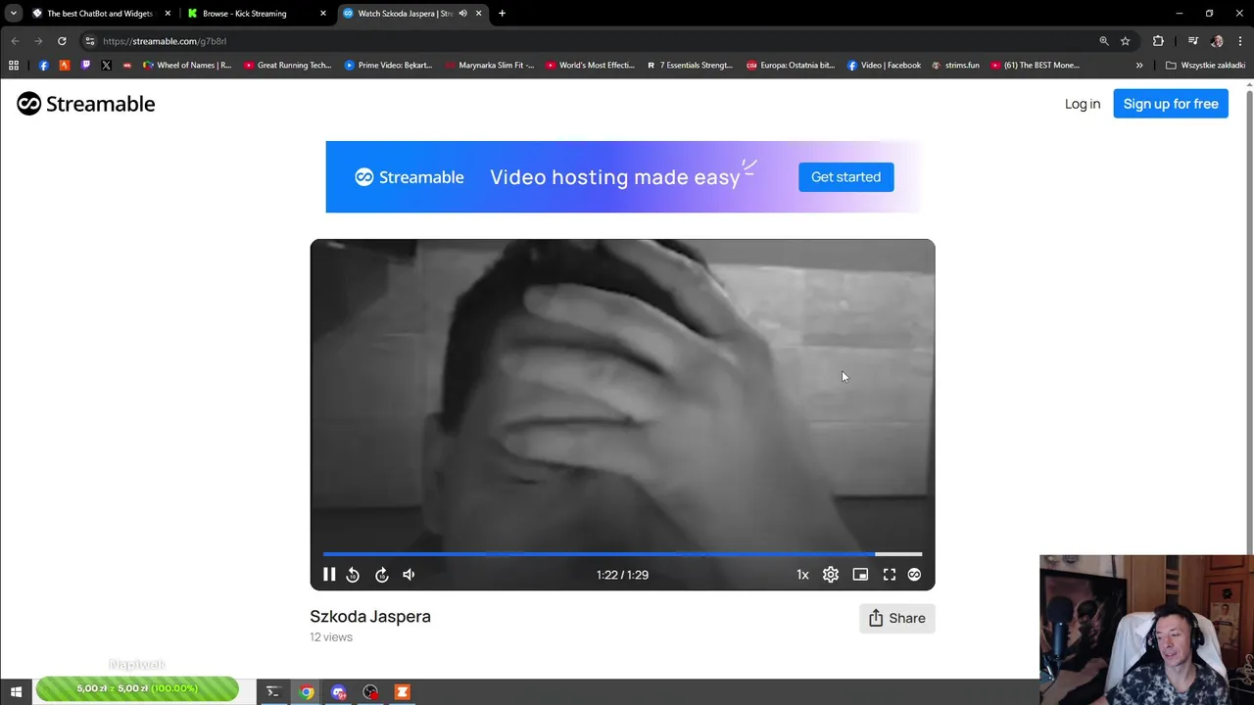Open Chrome profile avatar

pos(1217,41)
